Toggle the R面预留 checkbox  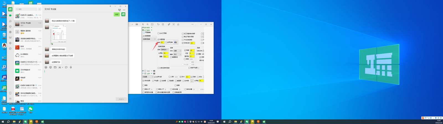click(159, 39)
